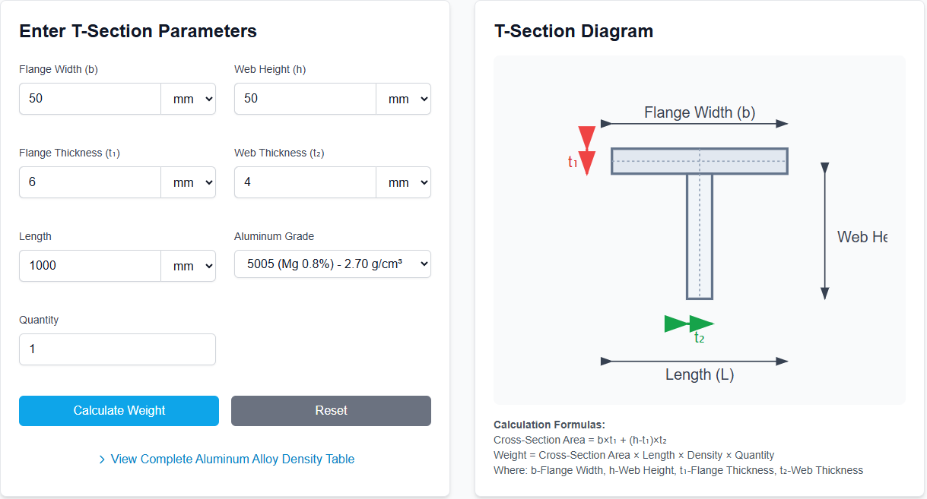Click the Length value input field
The height and width of the screenshot is (499, 927).
(90, 266)
